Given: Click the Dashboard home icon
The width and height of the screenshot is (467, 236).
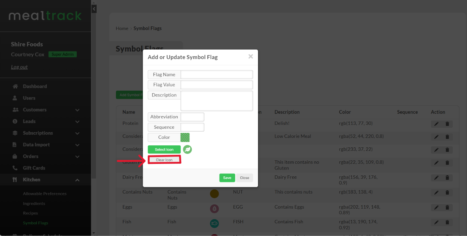Looking at the screenshot, I should coord(15,86).
